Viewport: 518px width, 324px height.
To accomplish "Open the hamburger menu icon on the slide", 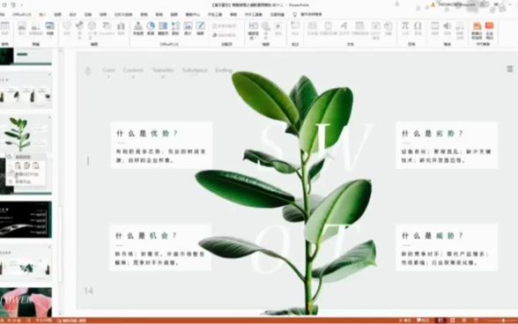I will (x=510, y=69).
